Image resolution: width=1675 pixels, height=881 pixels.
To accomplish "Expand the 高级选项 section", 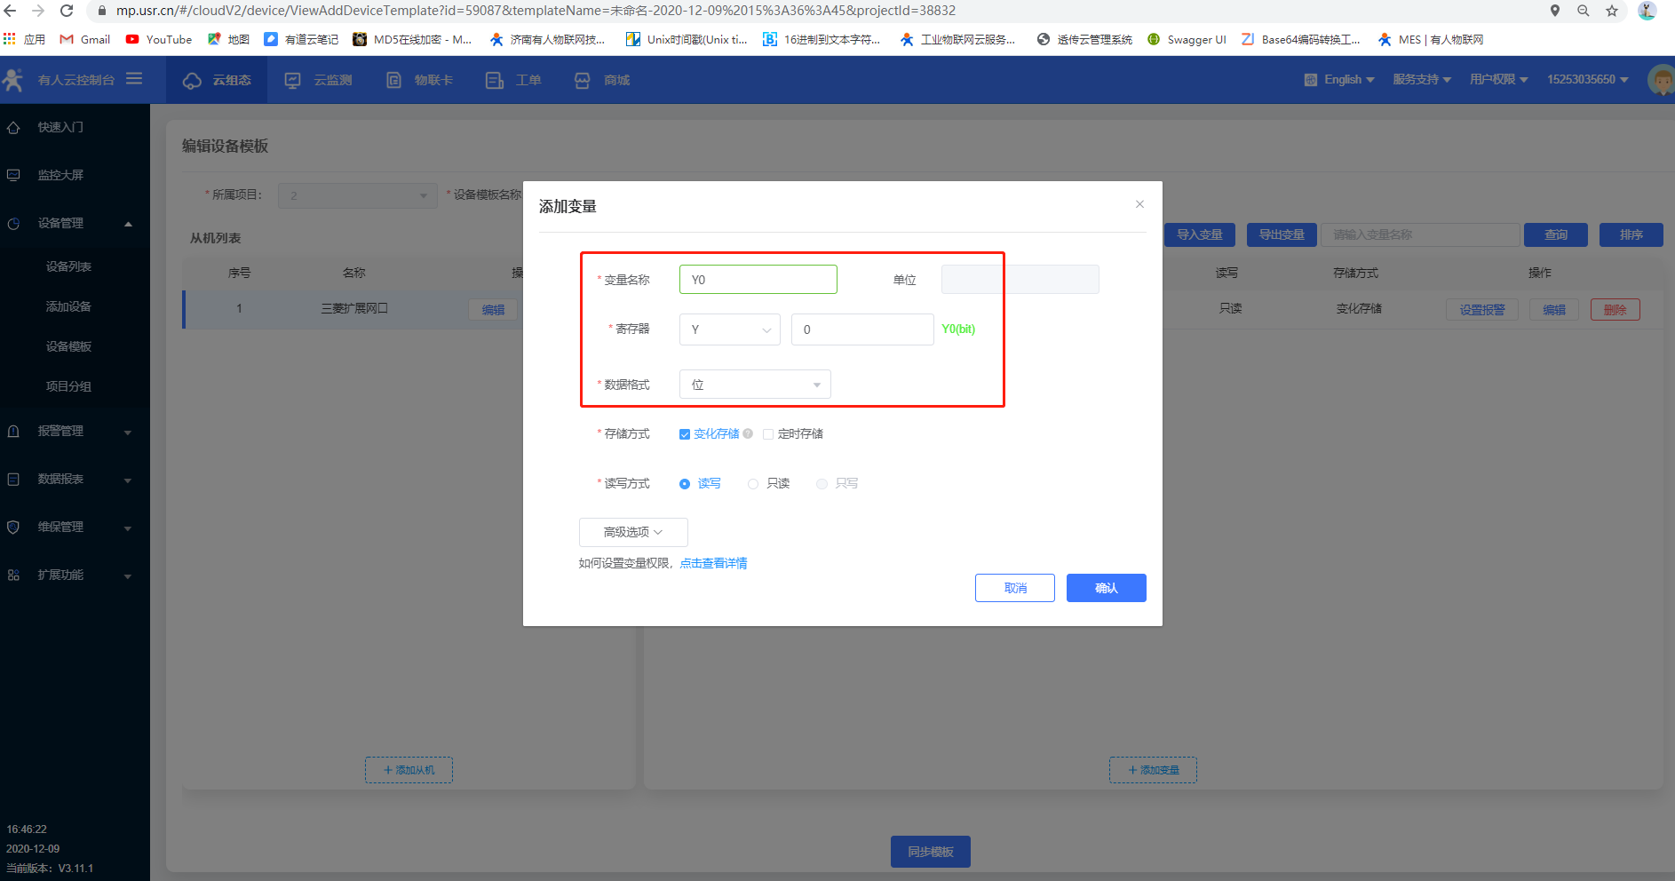I will tap(632, 532).
